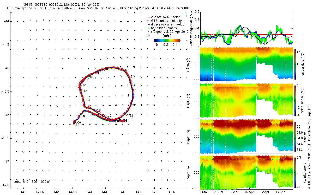Click the '07Apr' date tick label
The height and width of the screenshot is (195, 313).
pyautogui.click(x=250, y=192)
